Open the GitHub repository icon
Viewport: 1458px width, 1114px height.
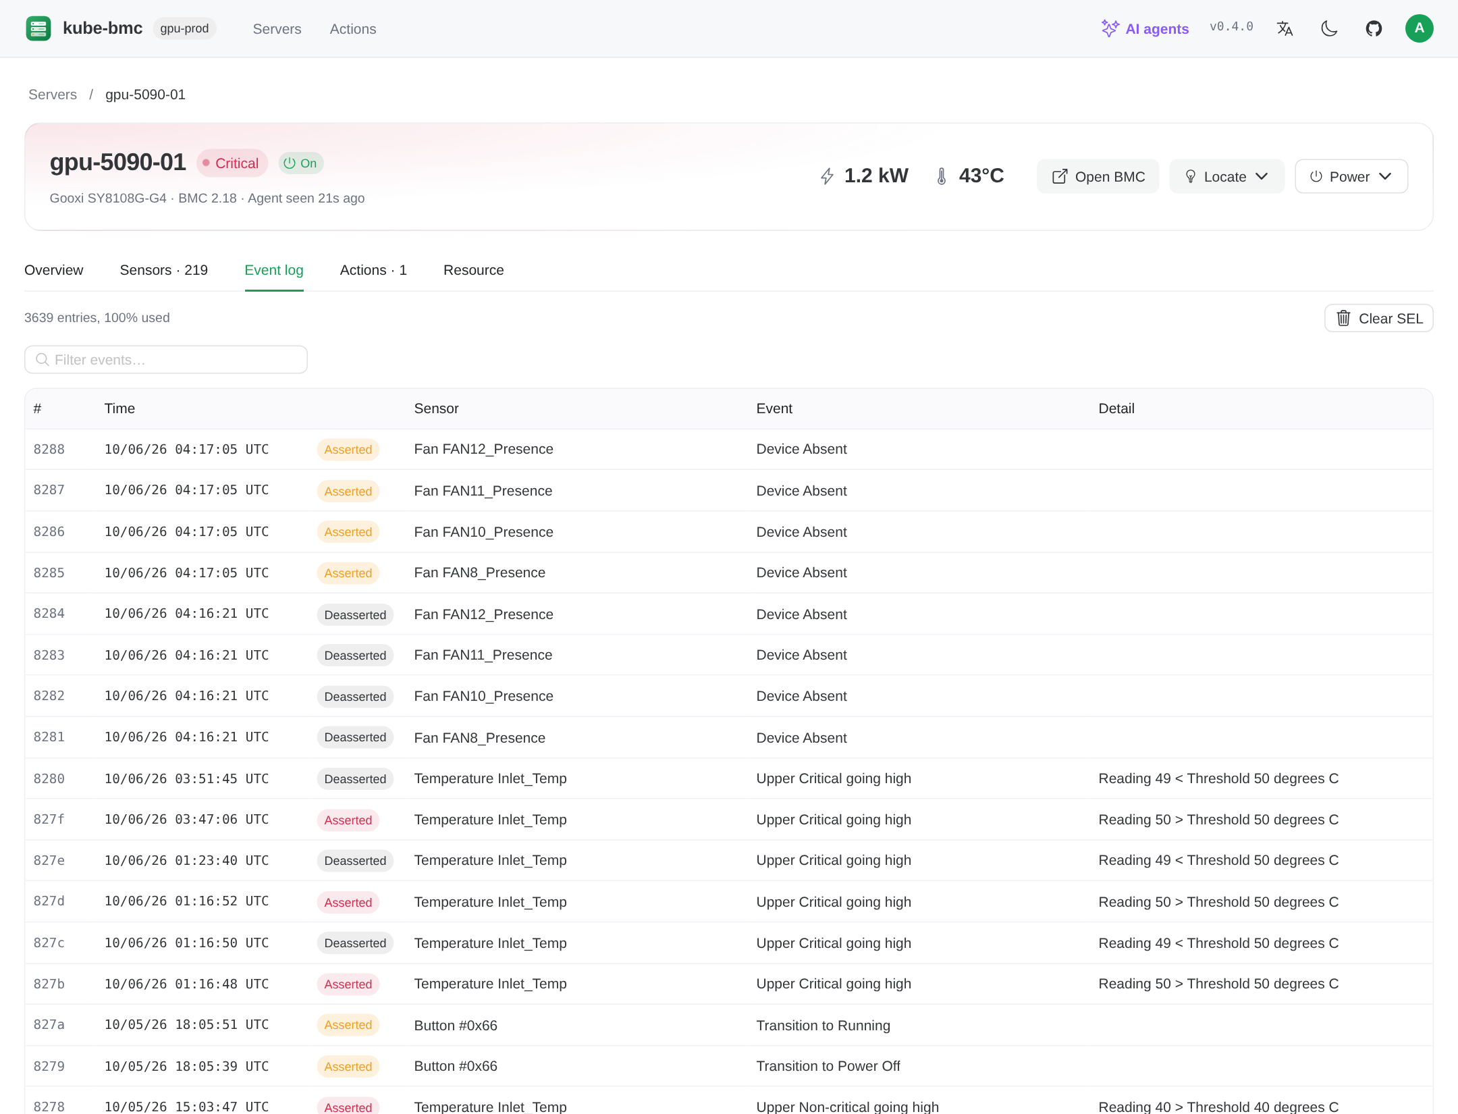click(x=1374, y=28)
